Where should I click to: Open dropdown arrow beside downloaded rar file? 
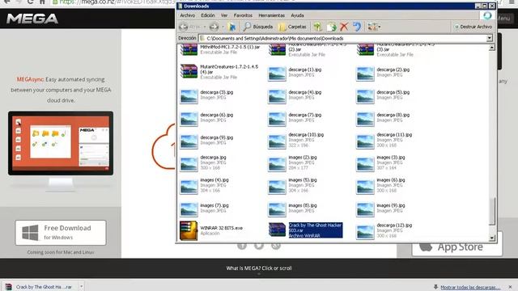tap(81, 286)
